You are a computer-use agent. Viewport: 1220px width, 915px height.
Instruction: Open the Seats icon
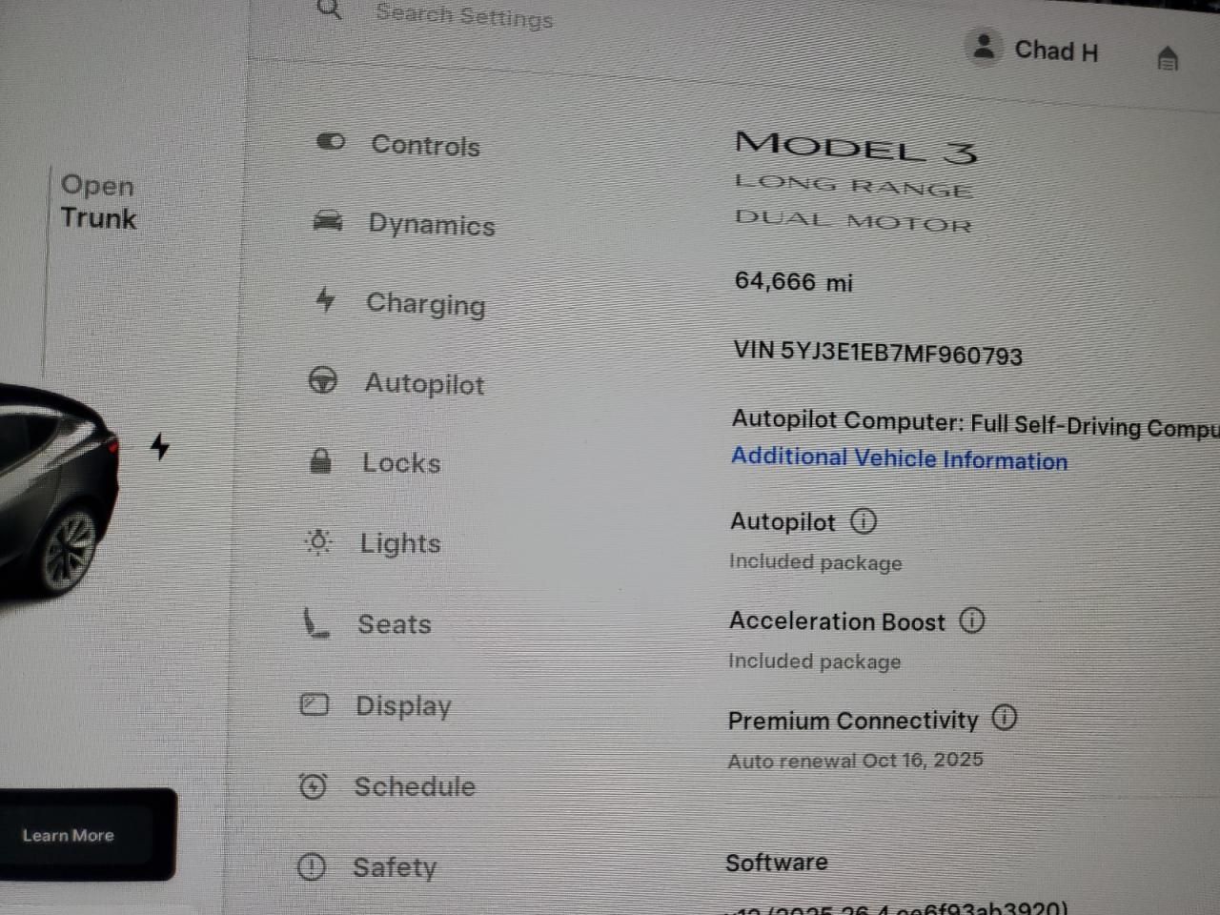(315, 623)
